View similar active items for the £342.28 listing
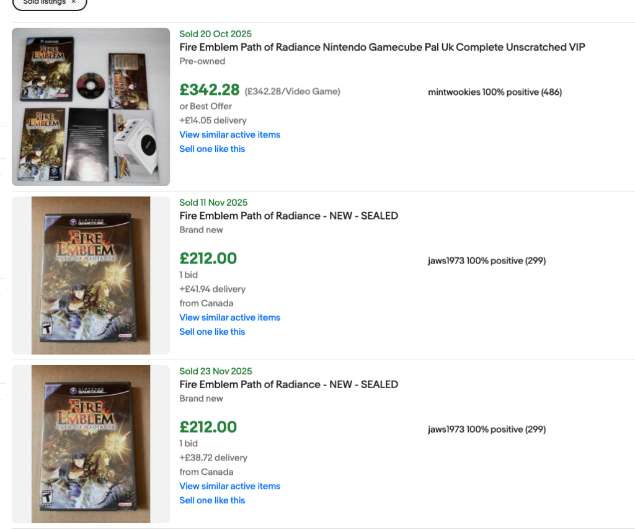 [x=229, y=135]
